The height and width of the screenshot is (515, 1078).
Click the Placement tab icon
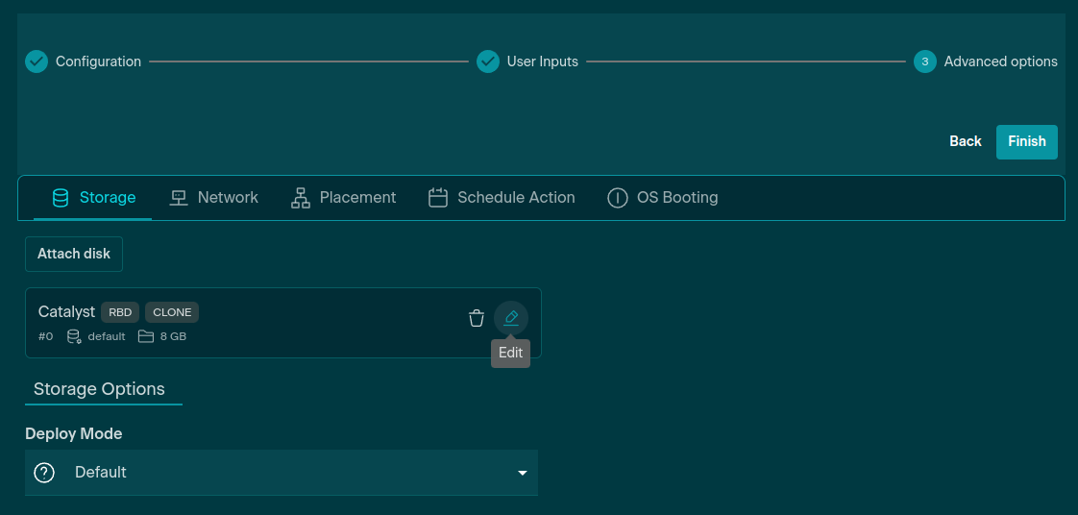click(x=301, y=198)
